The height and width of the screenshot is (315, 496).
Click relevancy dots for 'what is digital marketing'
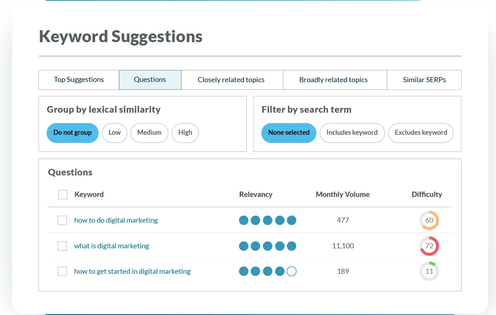267,246
